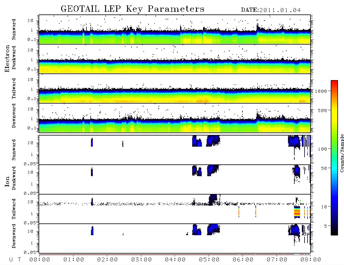The height and width of the screenshot is (265, 344).
Task: Click the "02:00" time tick label
Action: point(108,260)
